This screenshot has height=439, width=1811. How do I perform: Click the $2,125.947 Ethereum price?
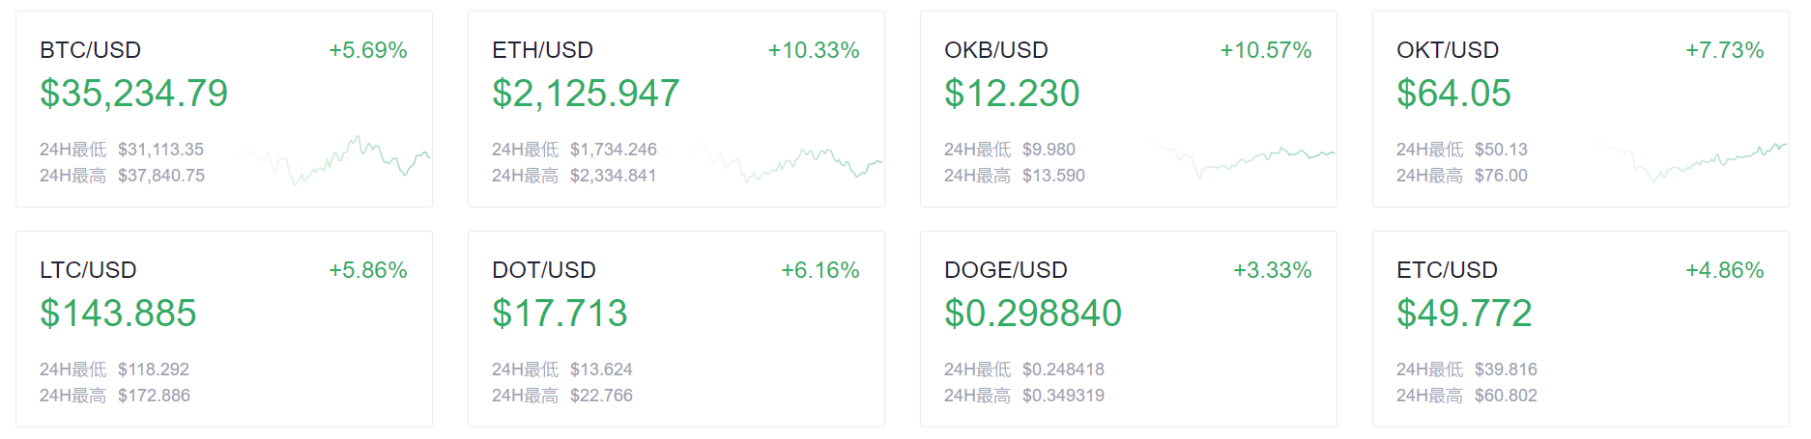[586, 94]
